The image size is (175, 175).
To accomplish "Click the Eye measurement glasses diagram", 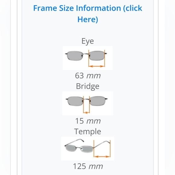I will pos(87,58).
